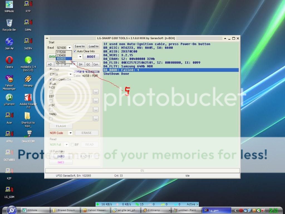Enable the MCU flash file checkbox
Screen dimensions: 285x214
point(51,92)
